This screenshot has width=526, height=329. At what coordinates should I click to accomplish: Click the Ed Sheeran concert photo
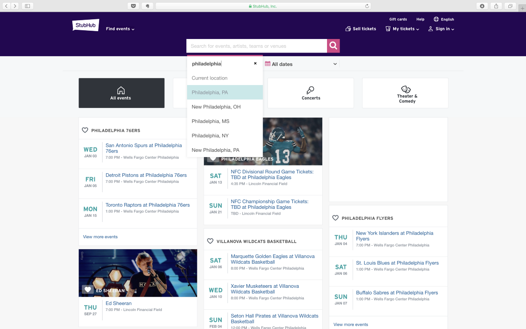pos(138,273)
